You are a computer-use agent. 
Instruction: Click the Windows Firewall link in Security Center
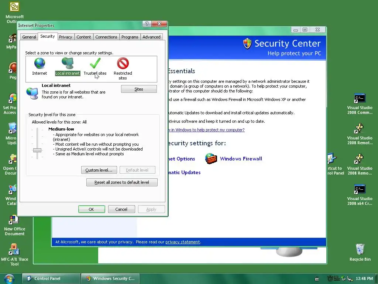click(241, 159)
